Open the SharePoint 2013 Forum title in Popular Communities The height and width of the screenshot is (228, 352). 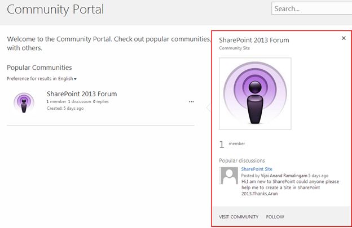(x=82, y=94)
